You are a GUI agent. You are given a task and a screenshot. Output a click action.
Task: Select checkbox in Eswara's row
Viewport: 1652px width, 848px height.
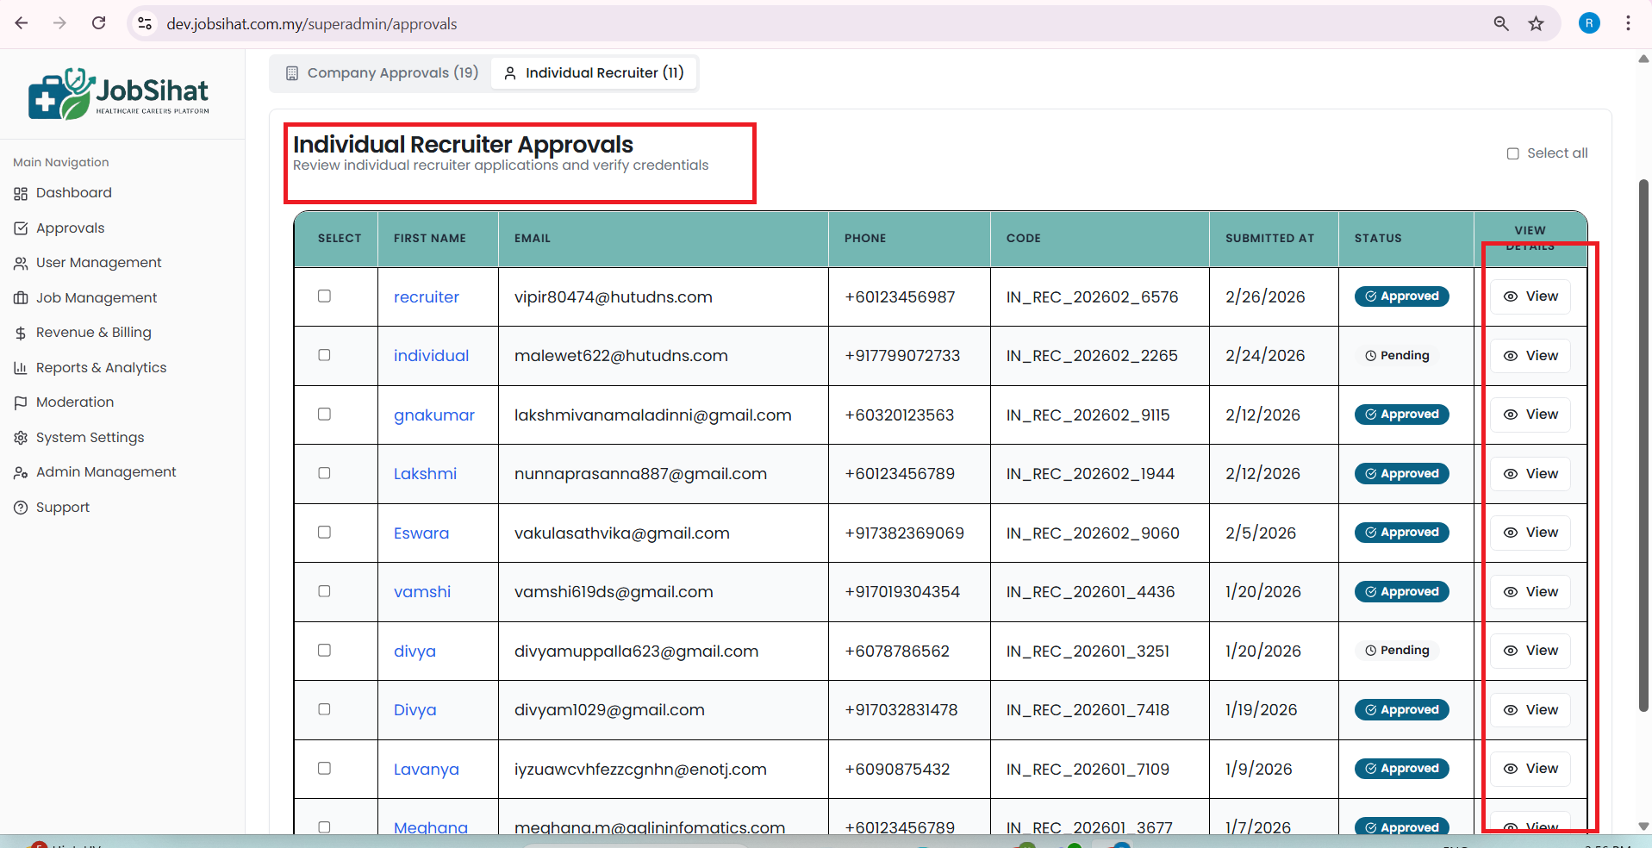point(324,533)
